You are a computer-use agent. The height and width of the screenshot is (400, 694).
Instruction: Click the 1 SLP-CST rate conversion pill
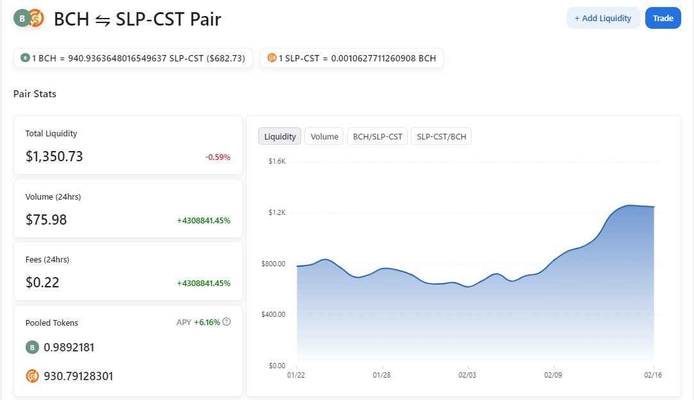pyautogui.click(x=352, y=58)
